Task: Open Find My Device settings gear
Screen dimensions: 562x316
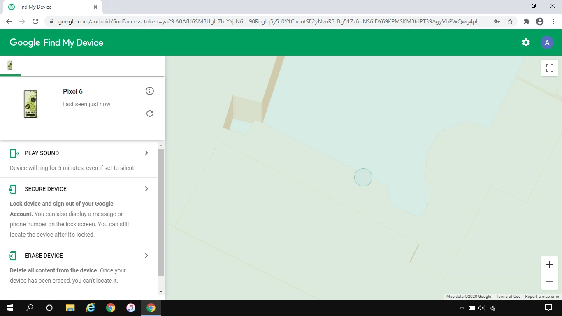Action: [x=525, y=42]
